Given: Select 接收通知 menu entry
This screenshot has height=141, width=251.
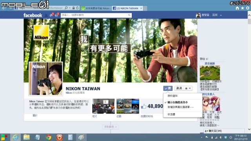Looking at the screenshot, I should [x=173, y=96].
